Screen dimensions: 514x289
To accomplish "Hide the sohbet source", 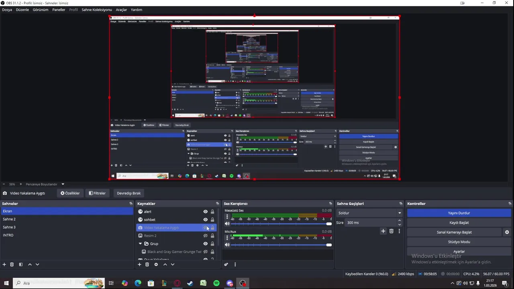I will [x=206, y=220].
